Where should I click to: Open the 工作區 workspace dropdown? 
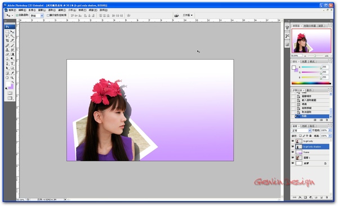pyautogui.click(x=188, y=15)
